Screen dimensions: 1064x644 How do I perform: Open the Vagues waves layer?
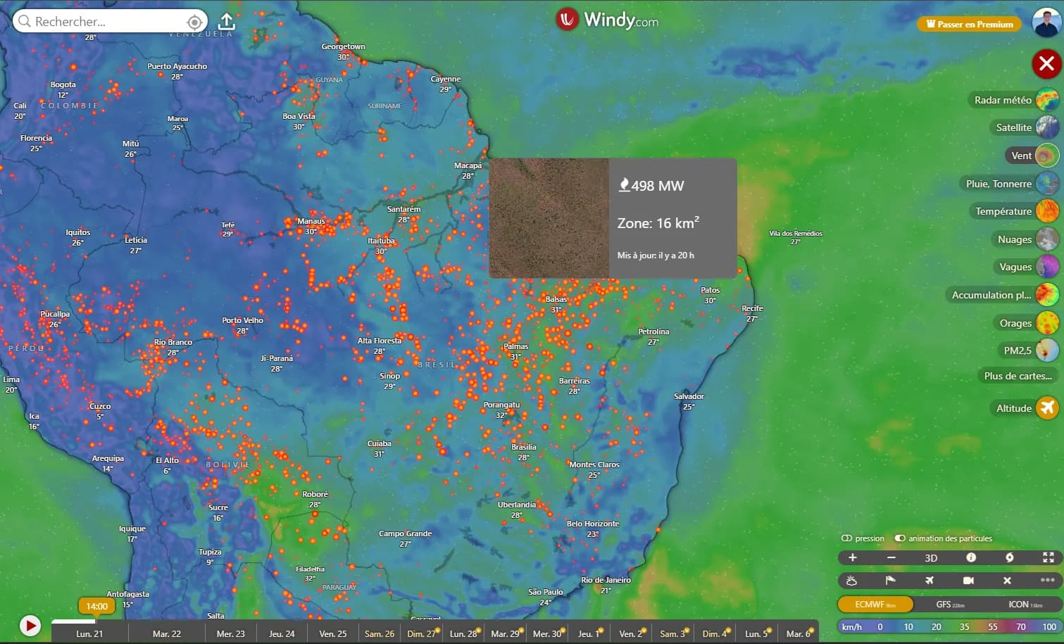[x=1026, y=267]
